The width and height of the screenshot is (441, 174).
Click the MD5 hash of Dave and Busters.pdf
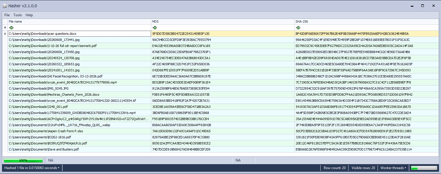tap(223, 150)
